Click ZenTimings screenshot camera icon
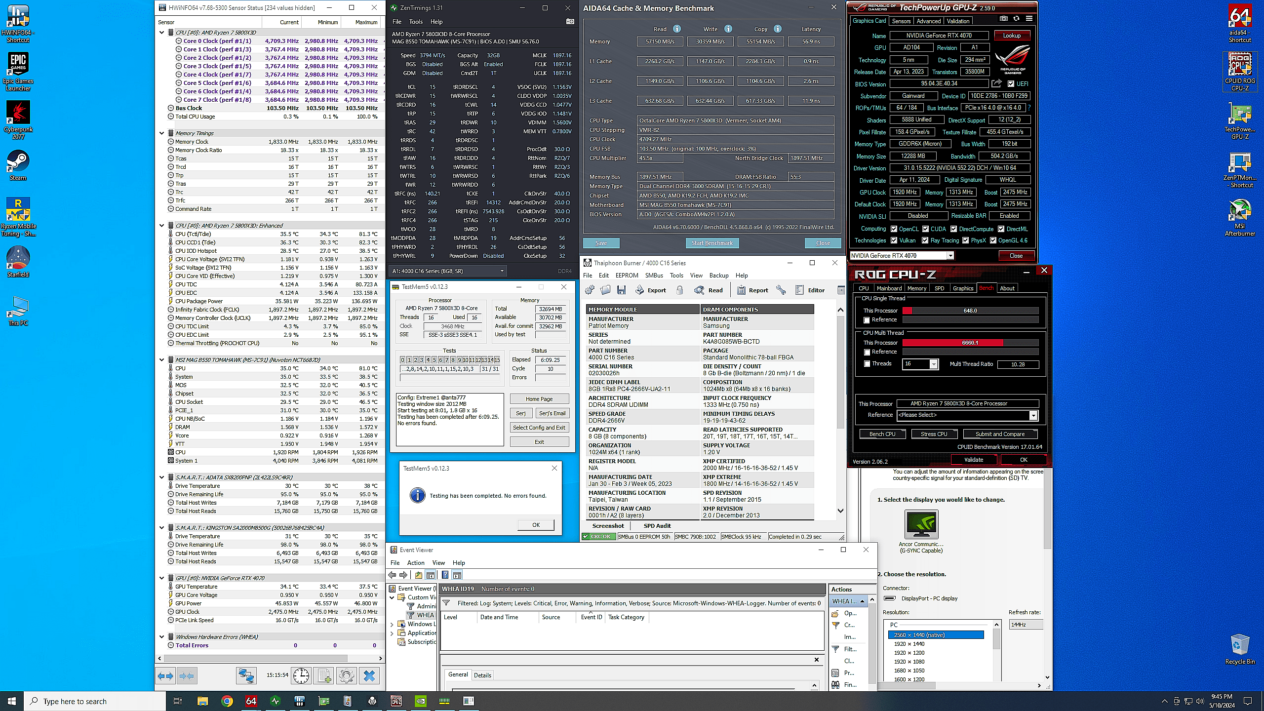Screen dimensions: 1264x711 tap(570, 22)
